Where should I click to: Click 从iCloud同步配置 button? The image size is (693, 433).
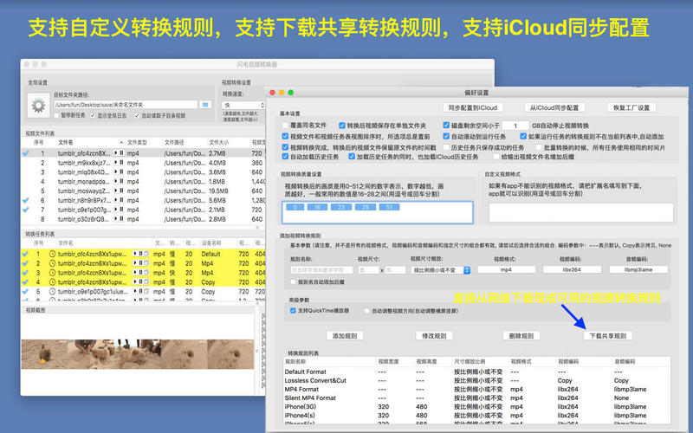coord(554,107)
